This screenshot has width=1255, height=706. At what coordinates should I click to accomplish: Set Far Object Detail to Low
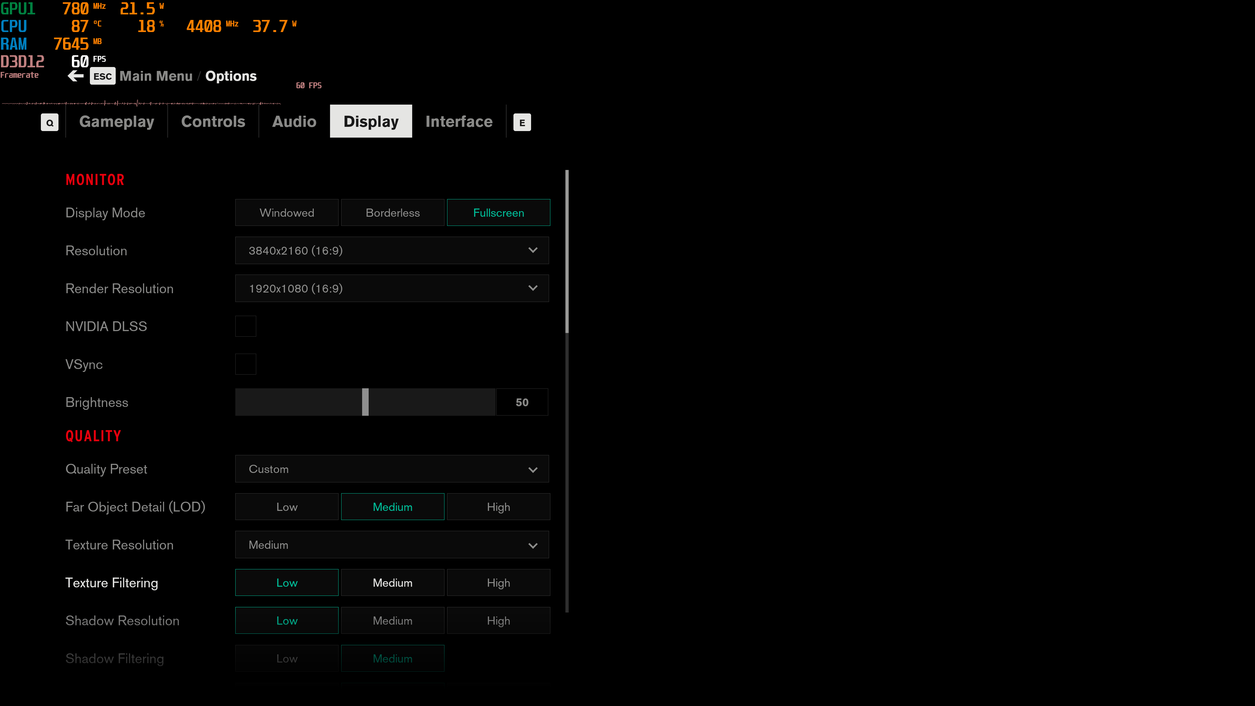coord(287,507)
